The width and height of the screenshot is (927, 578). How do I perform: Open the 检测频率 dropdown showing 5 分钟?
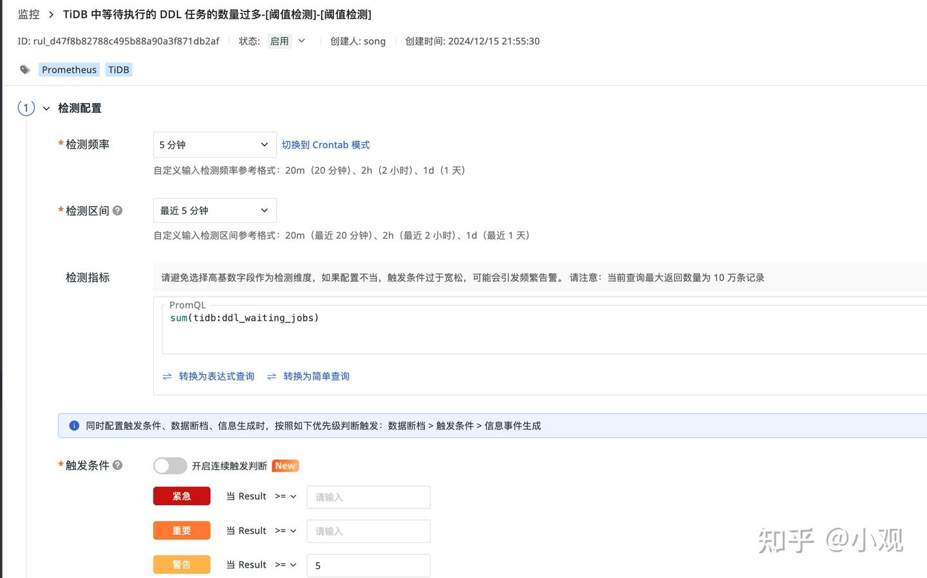pyautogui.click(x=214, y=145)
